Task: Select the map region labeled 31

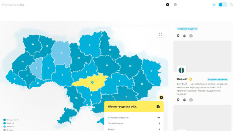Action: [32, 44]
